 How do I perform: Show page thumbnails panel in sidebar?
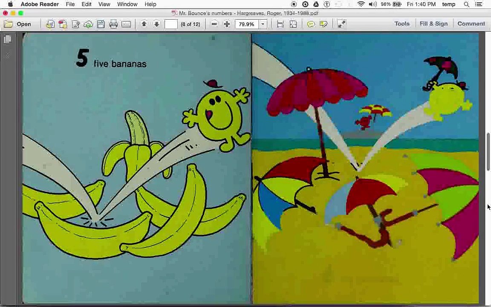[8, 40]
